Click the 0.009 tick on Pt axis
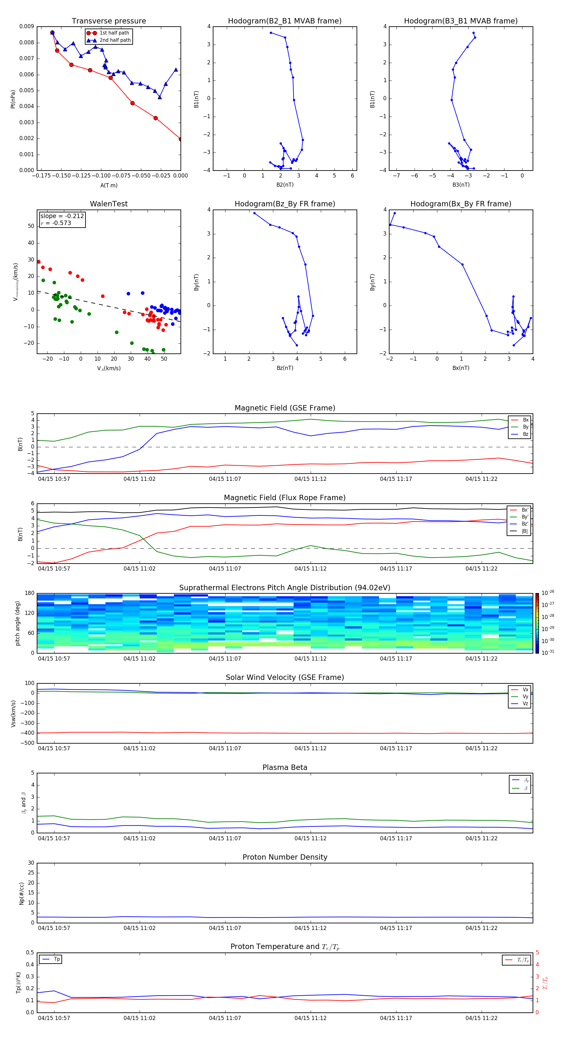570x1046 pixels. click(x=26, y=26)
